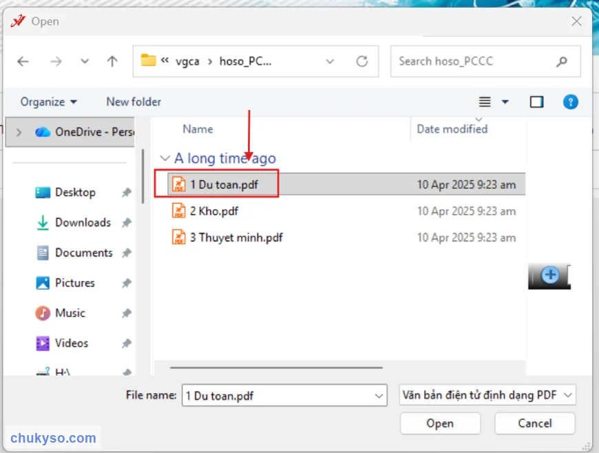Unpin Videos using its pin icon
The width and height of the screenshot is (599, 453).
(127, 344)
